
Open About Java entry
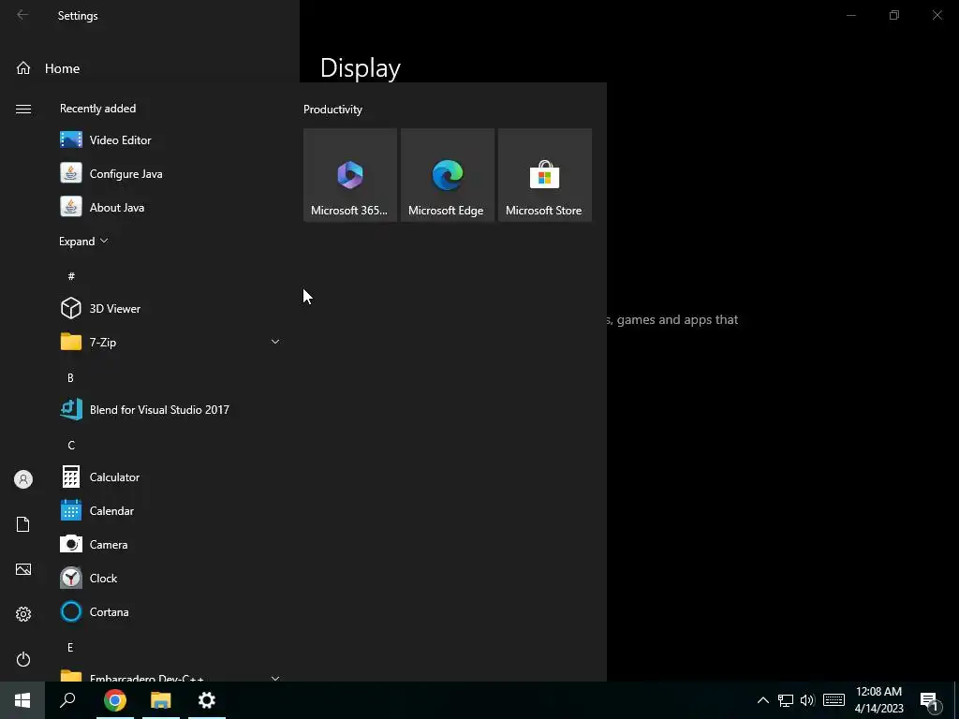tap(170, 207)
